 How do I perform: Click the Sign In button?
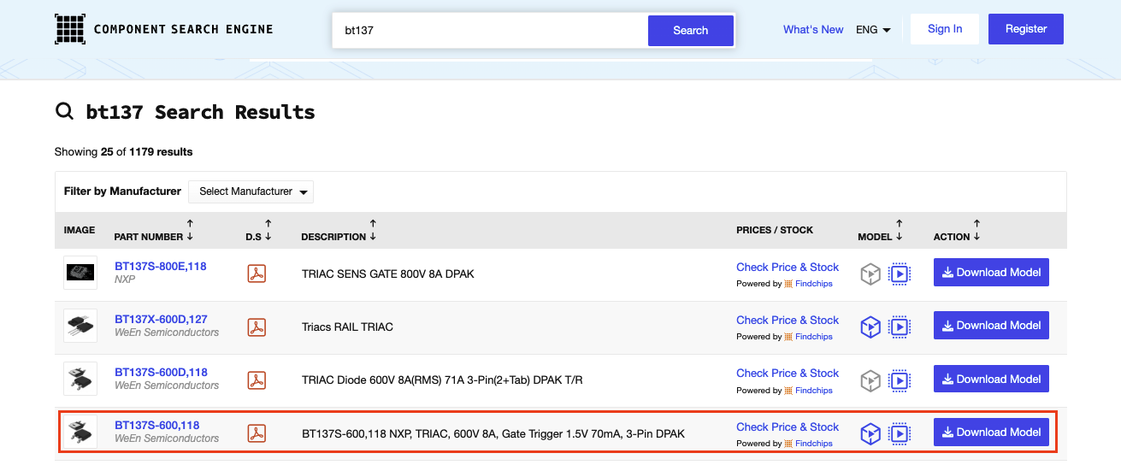click(x=945, y=29)
